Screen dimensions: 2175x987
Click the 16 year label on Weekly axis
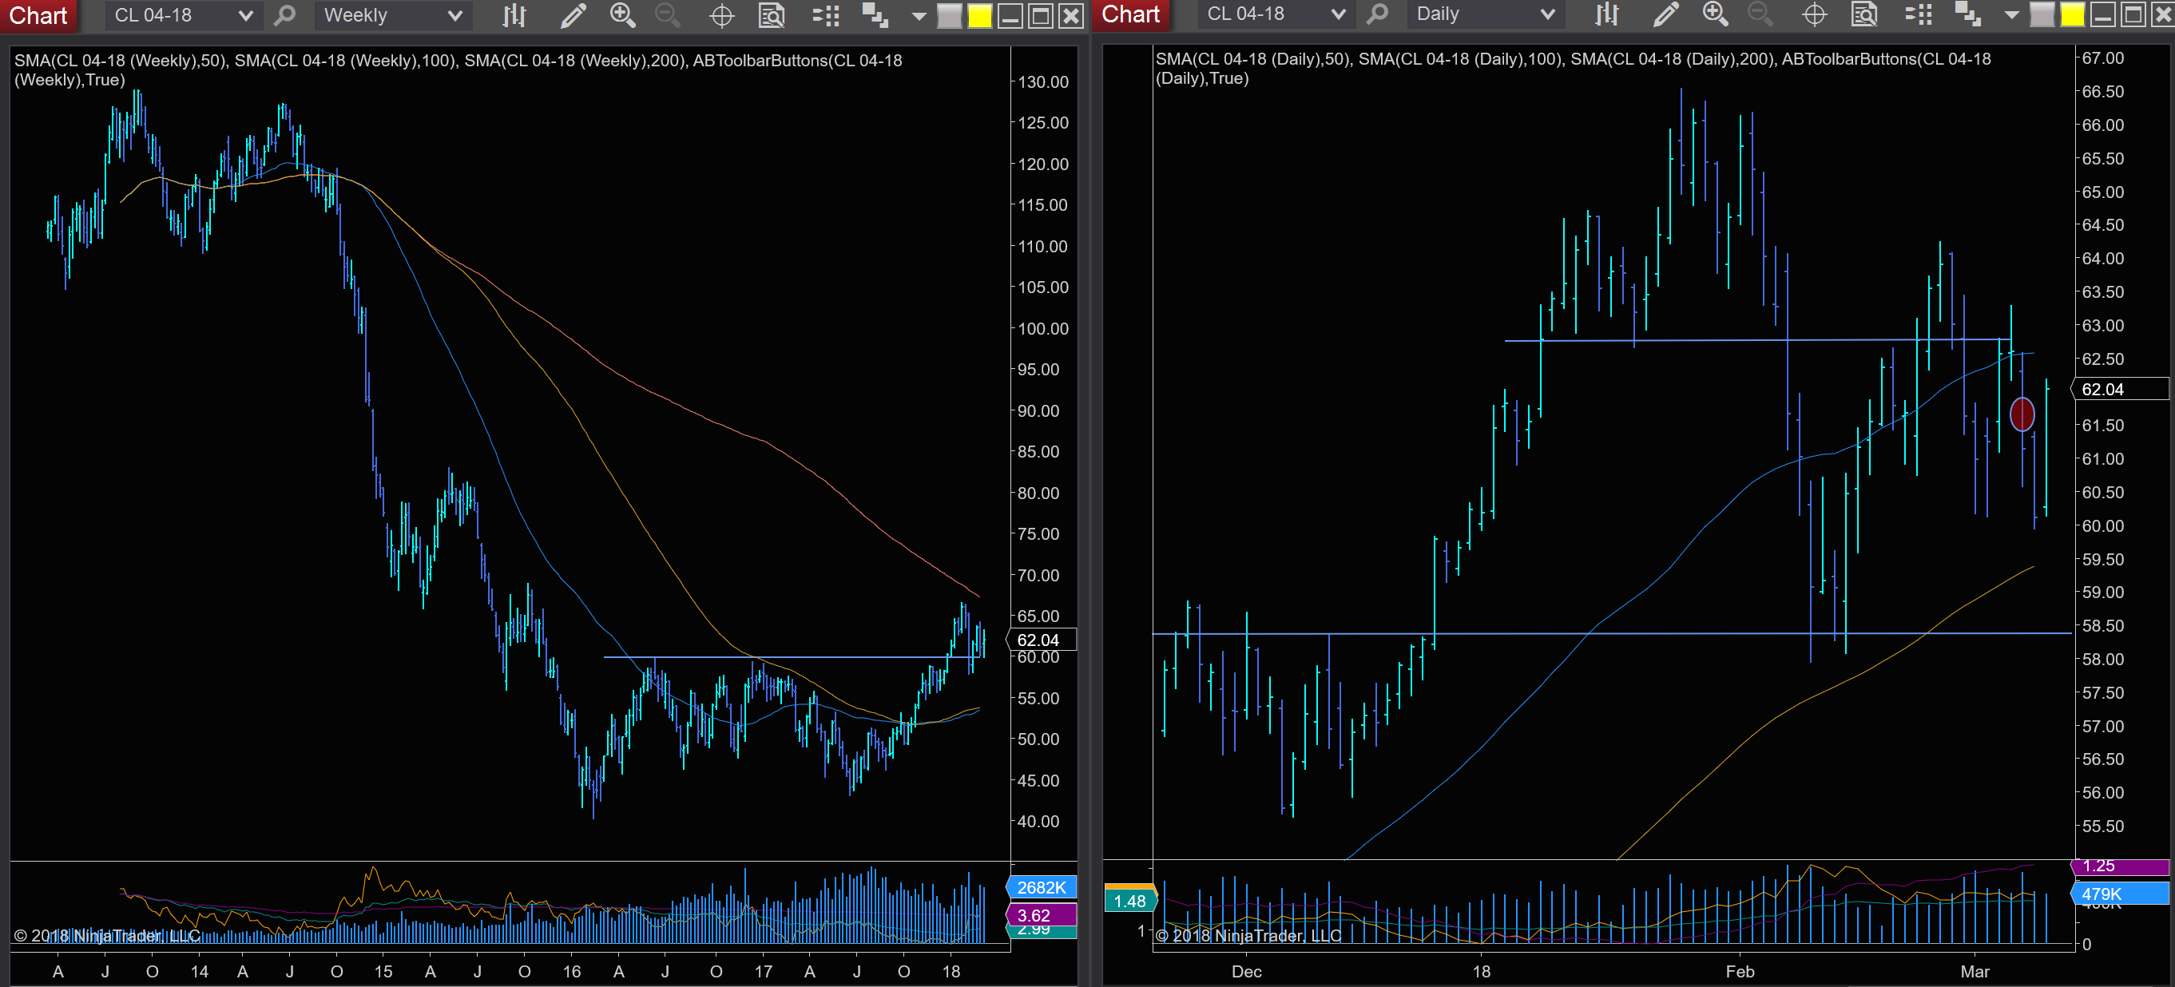572,971
